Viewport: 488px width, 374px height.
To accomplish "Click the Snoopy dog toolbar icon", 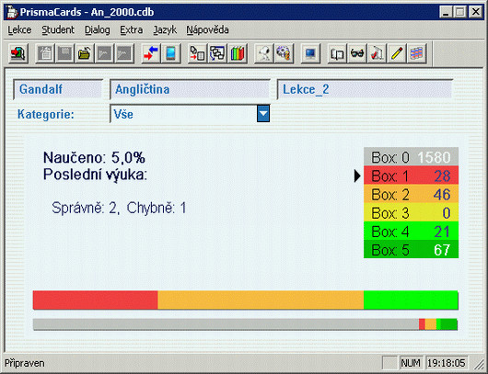I will click(264, 53).
